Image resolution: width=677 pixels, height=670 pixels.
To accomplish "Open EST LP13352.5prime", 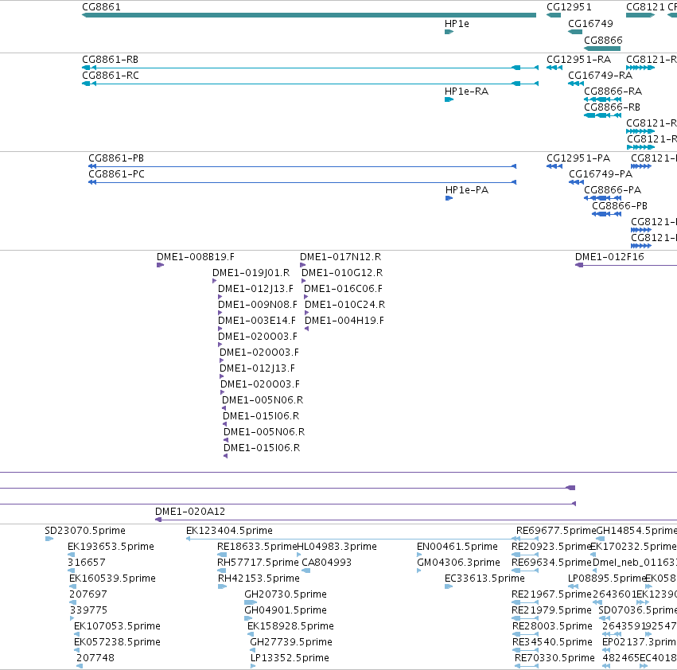I will click(253, 666).
